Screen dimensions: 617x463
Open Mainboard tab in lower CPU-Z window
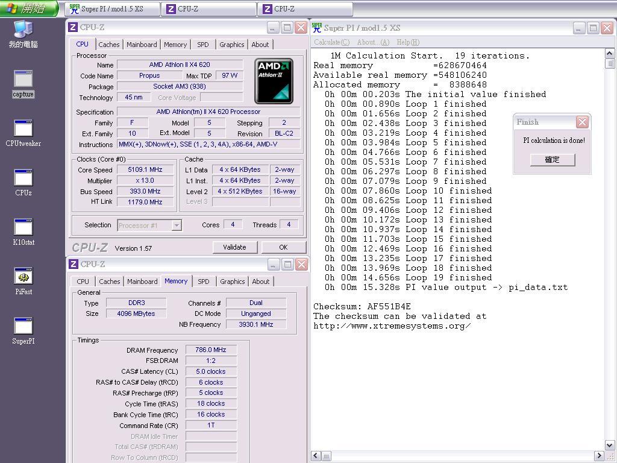pyautogui.click(x=142, y=282)
